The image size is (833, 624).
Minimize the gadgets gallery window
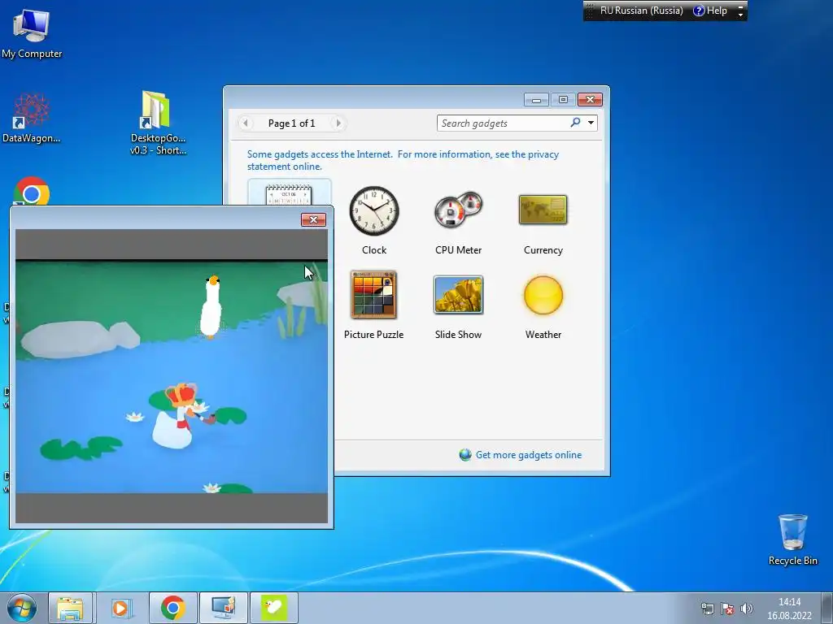point(537,100)
